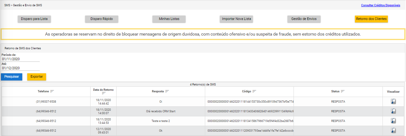Click the 'Ok' response cell
The image size is (406, 136).
pos(161,130)
